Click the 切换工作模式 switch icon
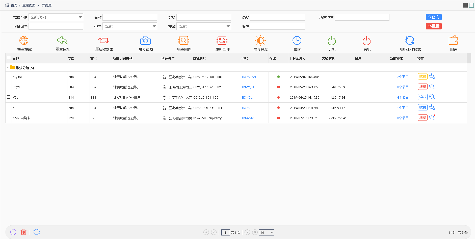 click(x=410, y=41)
